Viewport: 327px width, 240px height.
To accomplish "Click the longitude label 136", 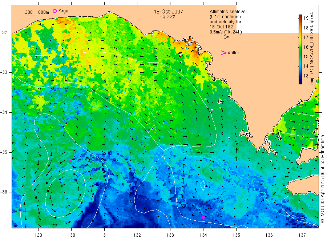I will [x=269, y=235].
